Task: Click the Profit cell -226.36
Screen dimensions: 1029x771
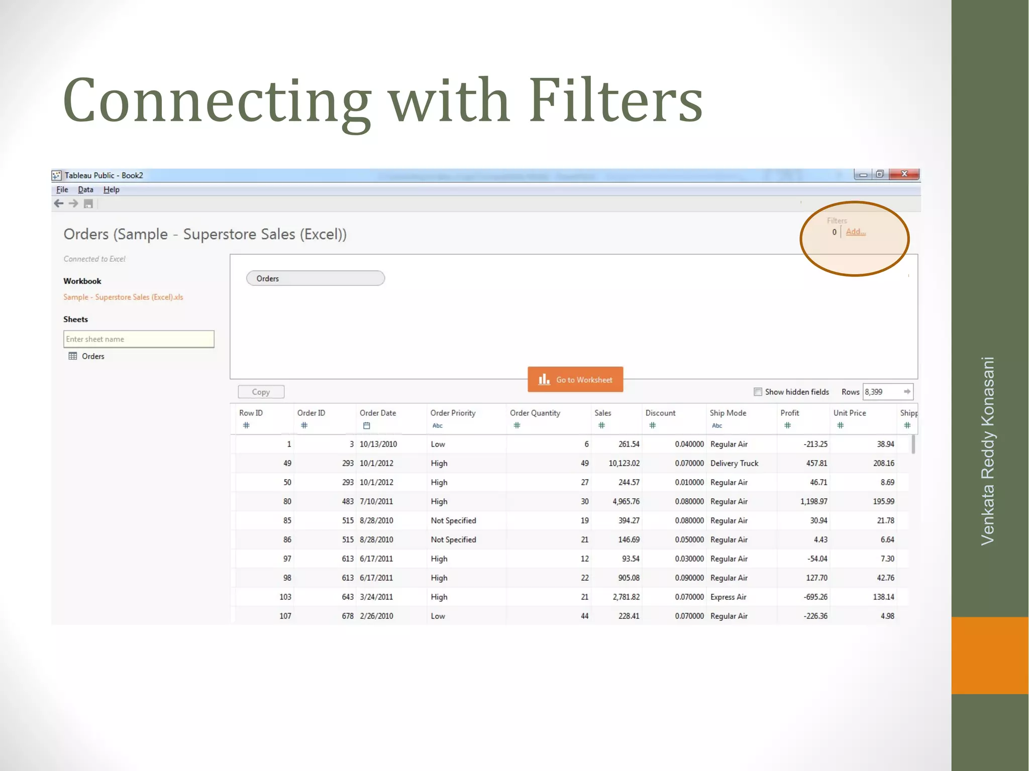Action: 815,616
